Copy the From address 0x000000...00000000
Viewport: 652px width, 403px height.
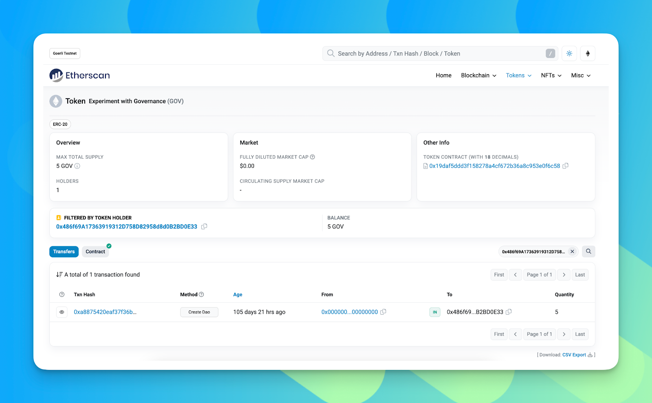pos(383,312)
